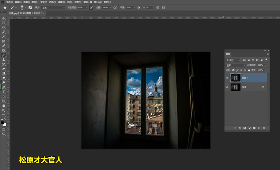This screenshot has height=170, width=280.
Task: Hide layer 图层 1 eye icon
Action: pyautogui.click(x=227, y=78)
